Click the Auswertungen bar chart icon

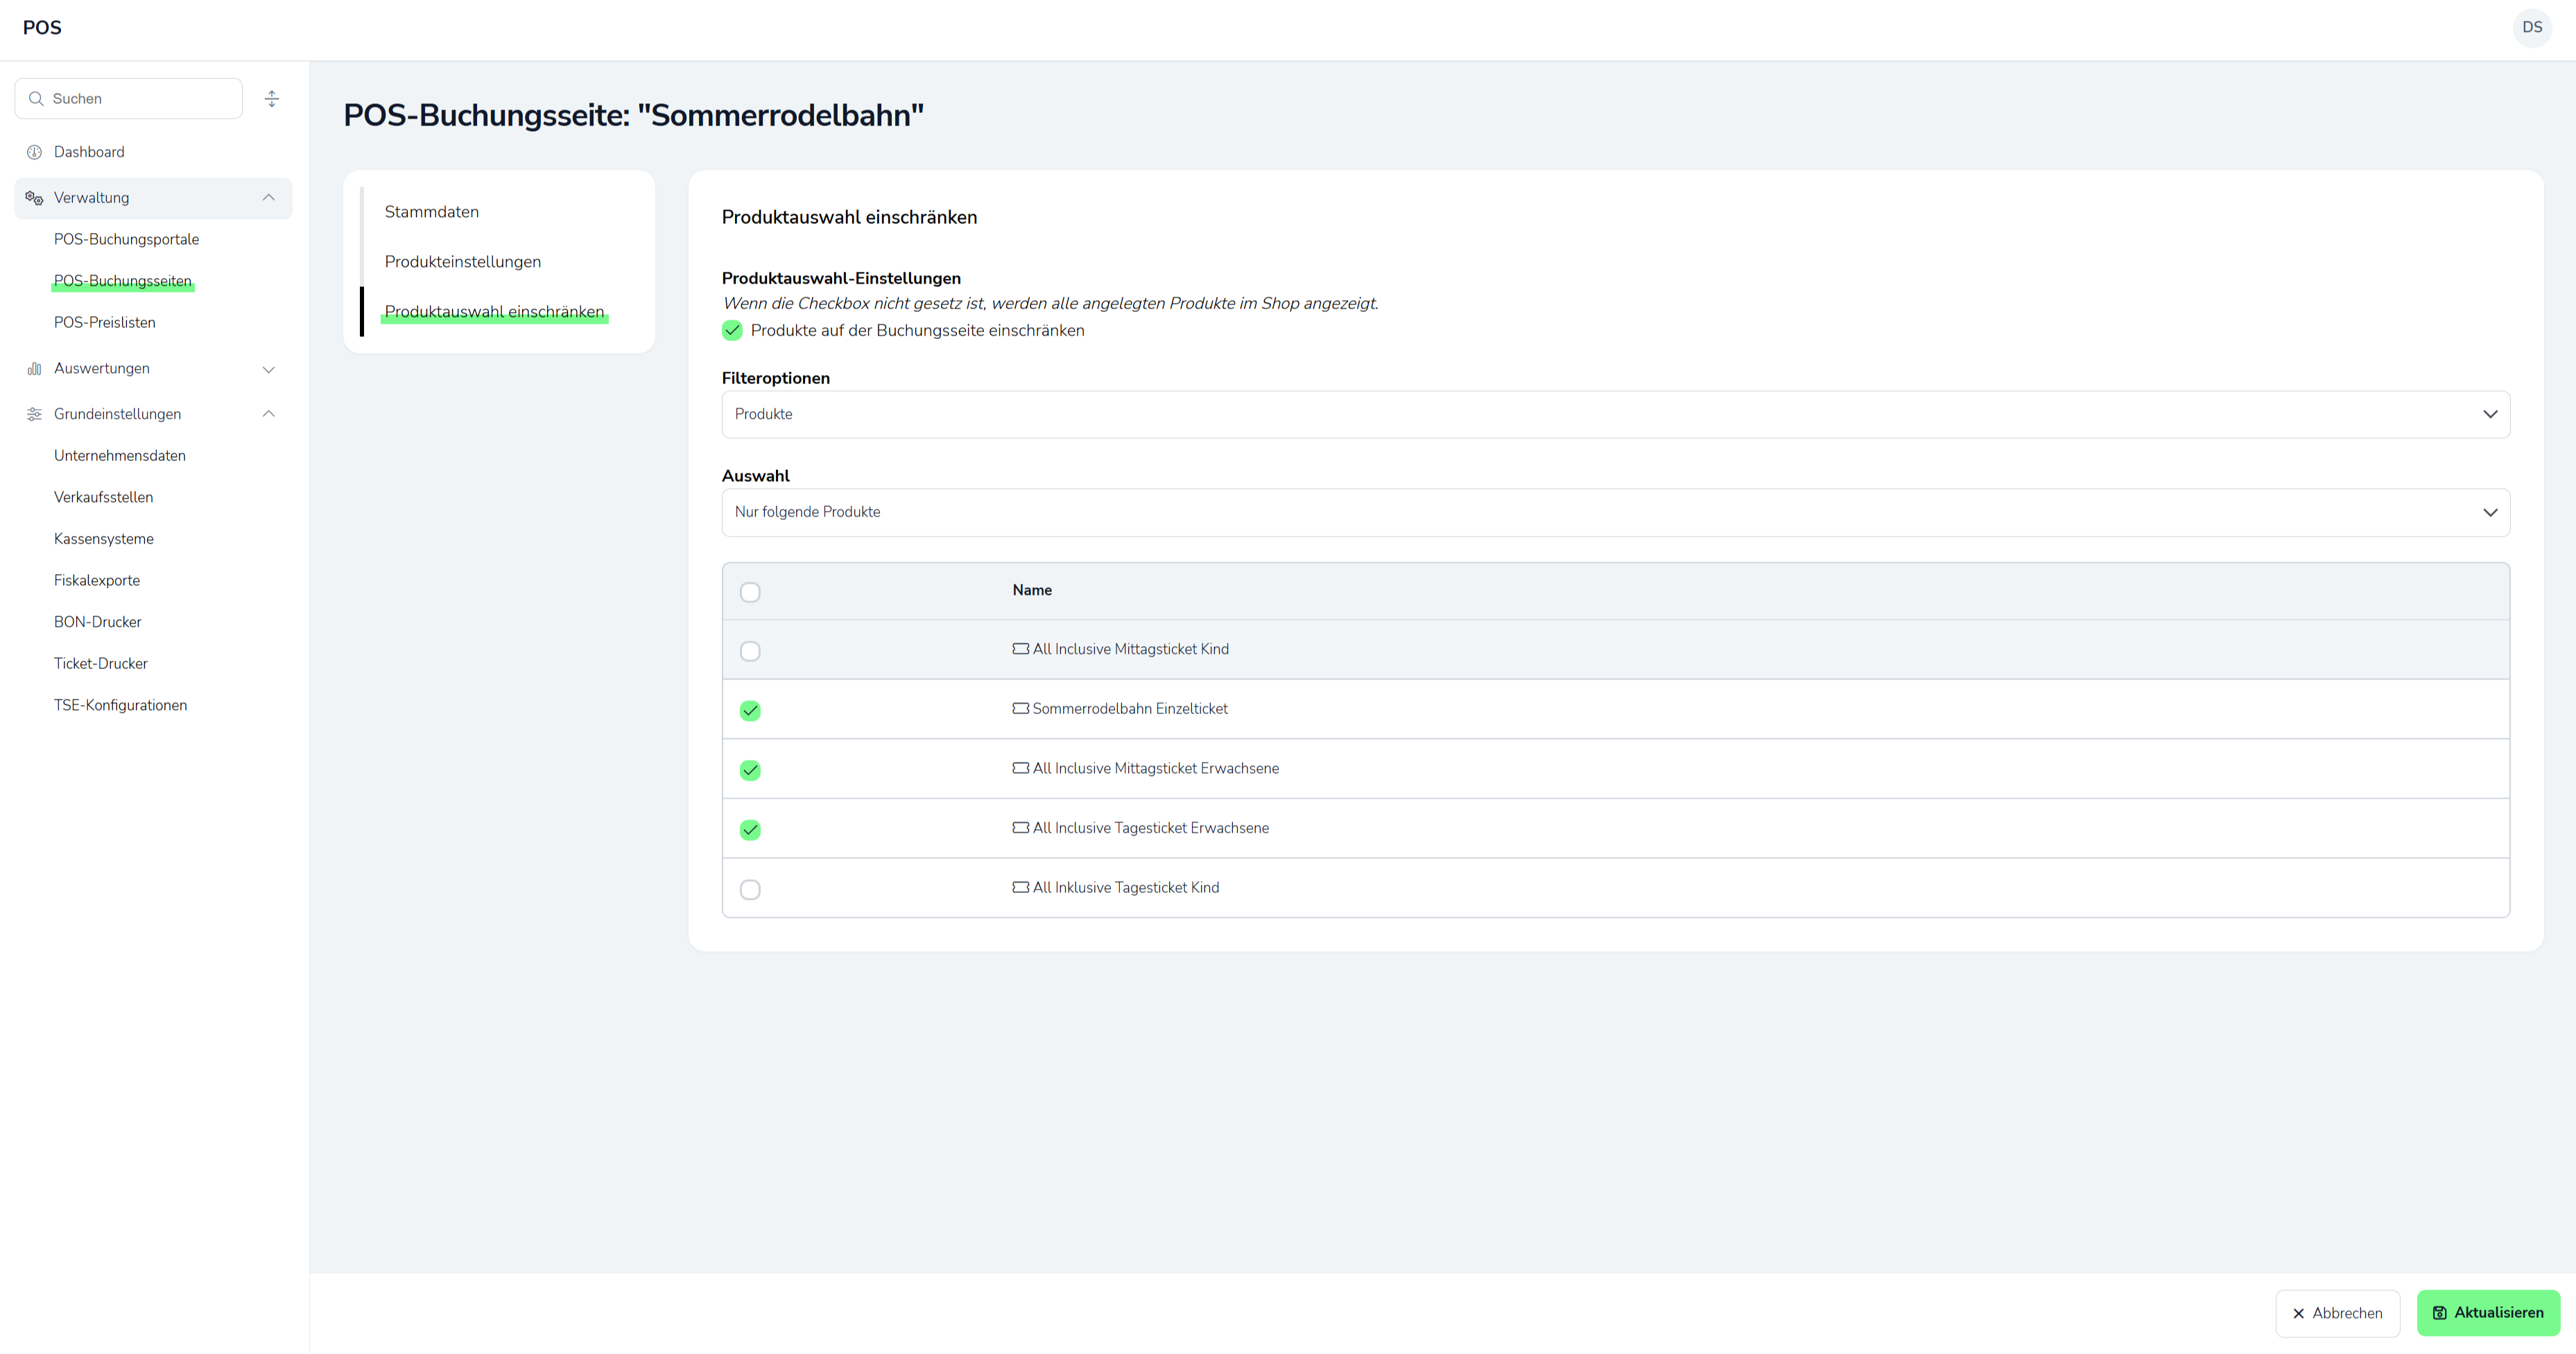[x=34, y=369]
